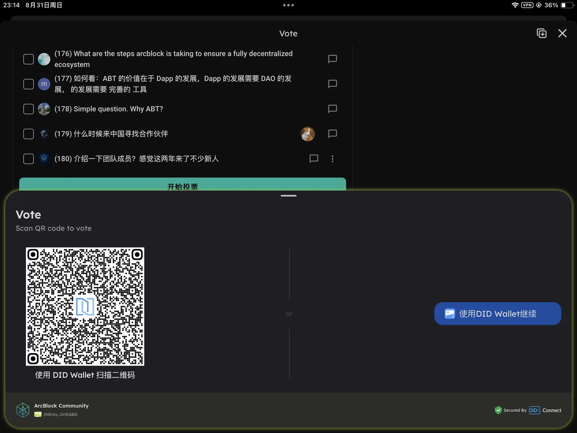Close the Vote dialog with the X
577x433 pixels.
pos(562,33)
